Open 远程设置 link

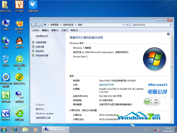point(40,47)
